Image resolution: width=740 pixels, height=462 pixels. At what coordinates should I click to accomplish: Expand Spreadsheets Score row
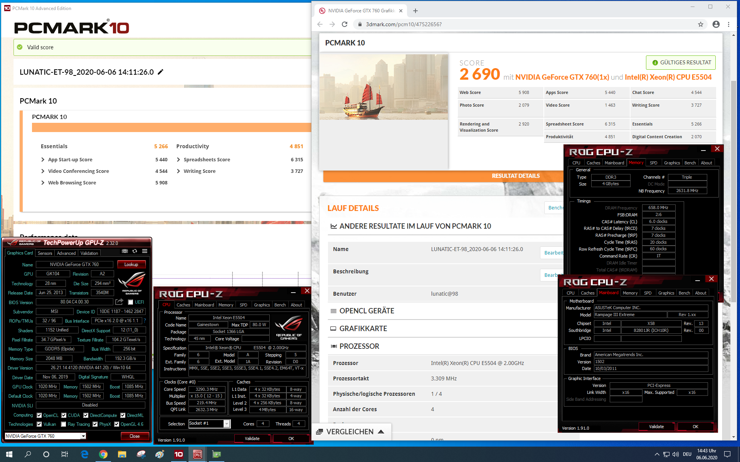[x=178, y=160]
